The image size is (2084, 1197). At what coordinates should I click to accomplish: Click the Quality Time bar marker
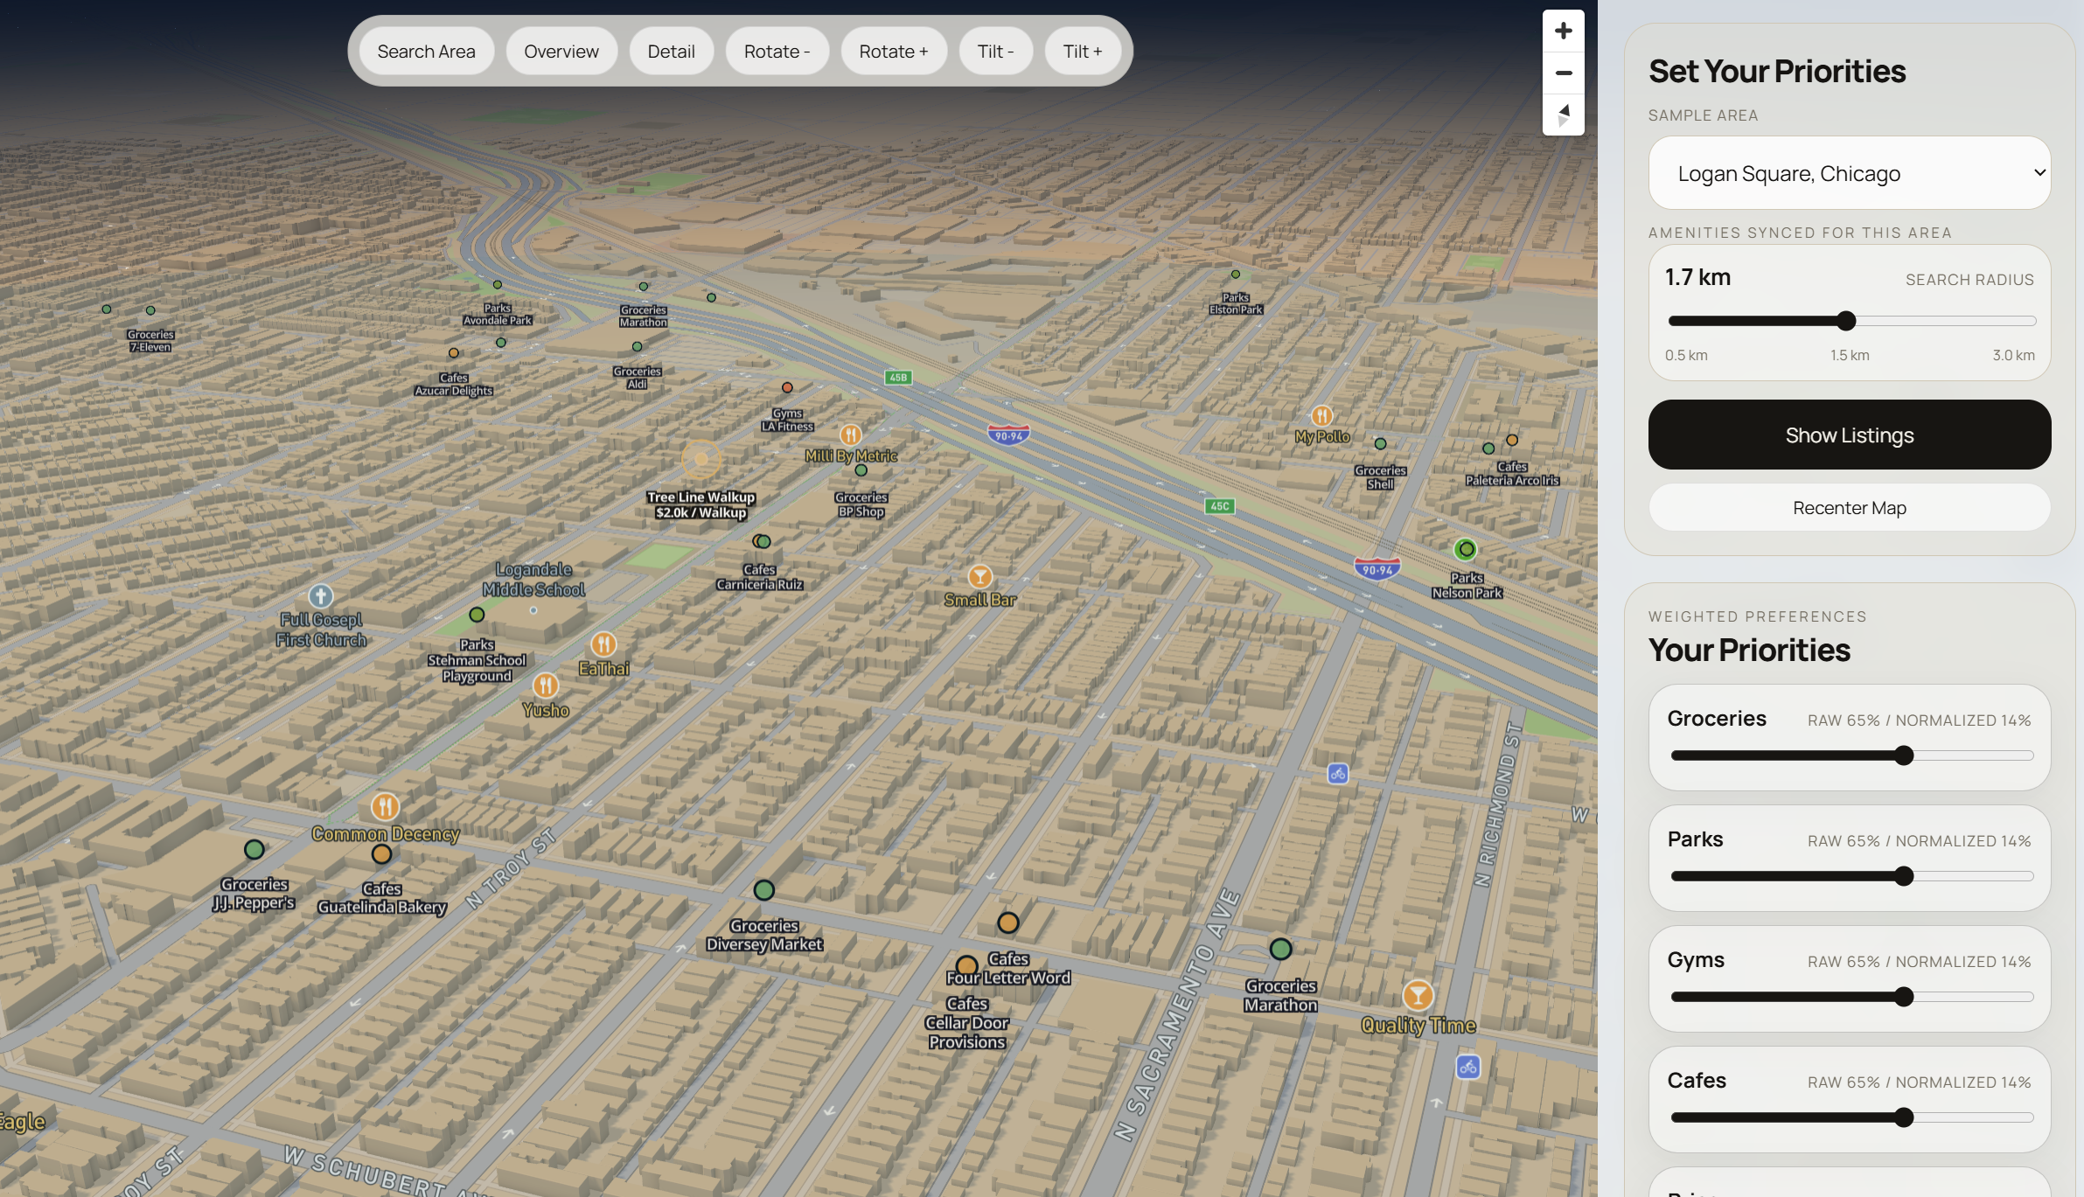[x=1418, y=995]
